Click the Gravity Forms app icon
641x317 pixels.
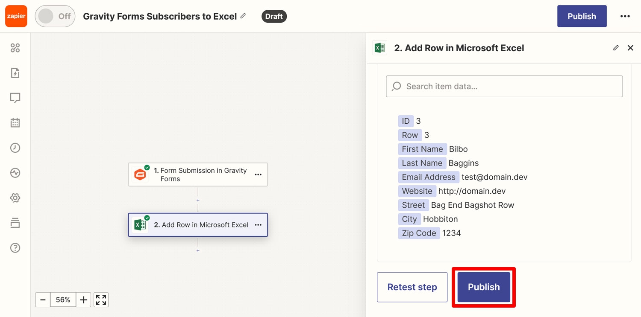click(x=140, y=174)
